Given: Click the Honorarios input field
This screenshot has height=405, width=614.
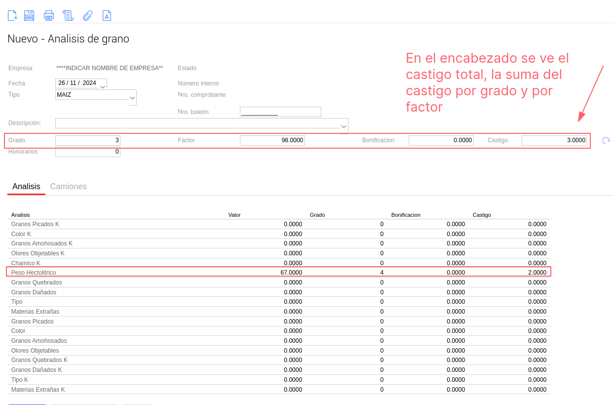Looking at the screenshot, I should coord(88,152).
